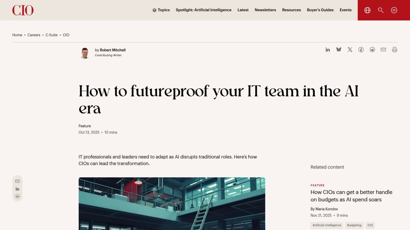Click LinkedIn icon in floating side widget
The height and width of the screenshot is (230, 410).
tap(17, 189)
